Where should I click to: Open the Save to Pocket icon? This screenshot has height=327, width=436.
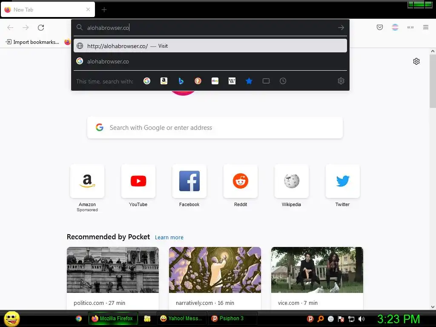(x=379, y=27)
